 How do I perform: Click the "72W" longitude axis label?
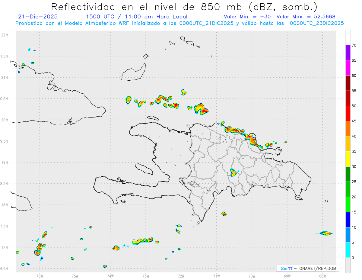[x=181, y=276]
